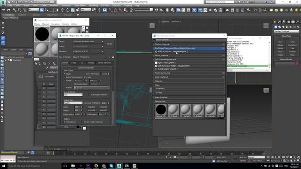
Task: Constrain to Y axis button
Action: pos(3,28)
